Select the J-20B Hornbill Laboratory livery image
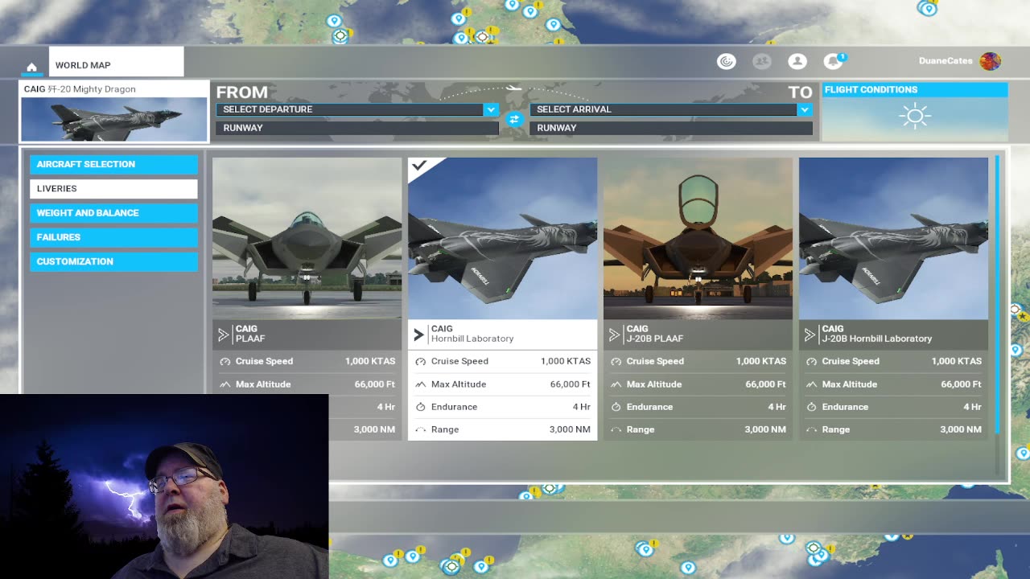This screenshot has height=579, width=1030. point(893,238)
